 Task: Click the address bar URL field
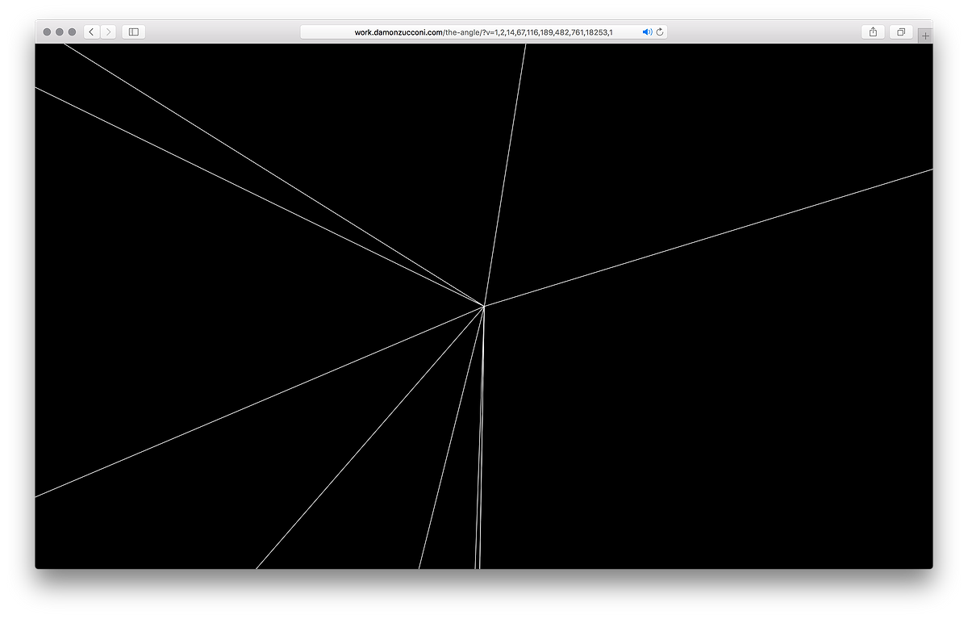[484, 32]
